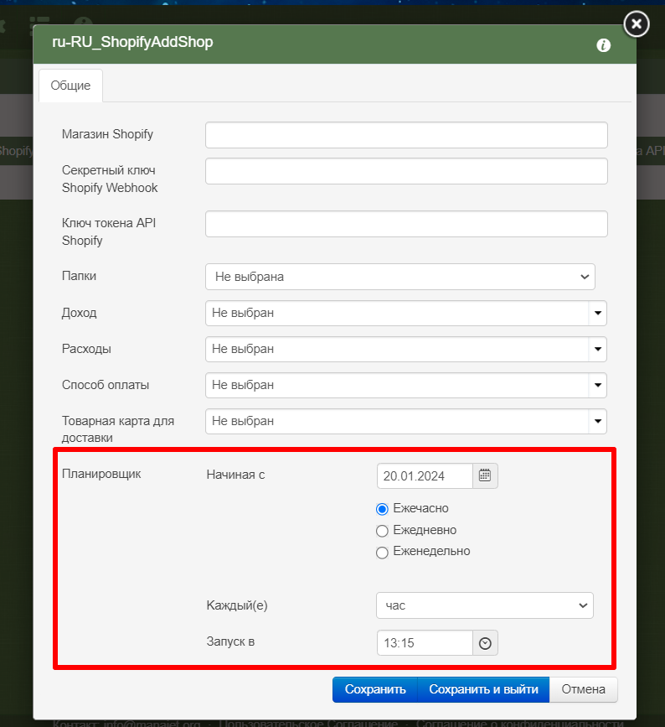Click the Сохранить и выйти button
The image size is (665, 727).
[x=483, y=689]
